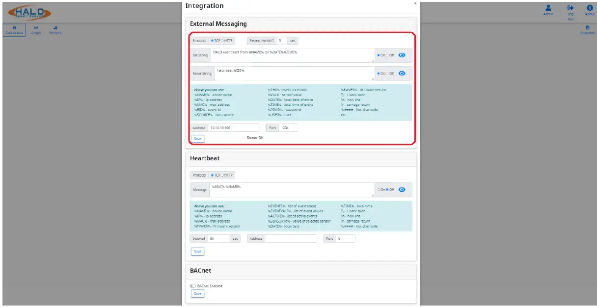Open the About information icon
The height and width of the screenshot is (307, 597).
pos(589,8)
